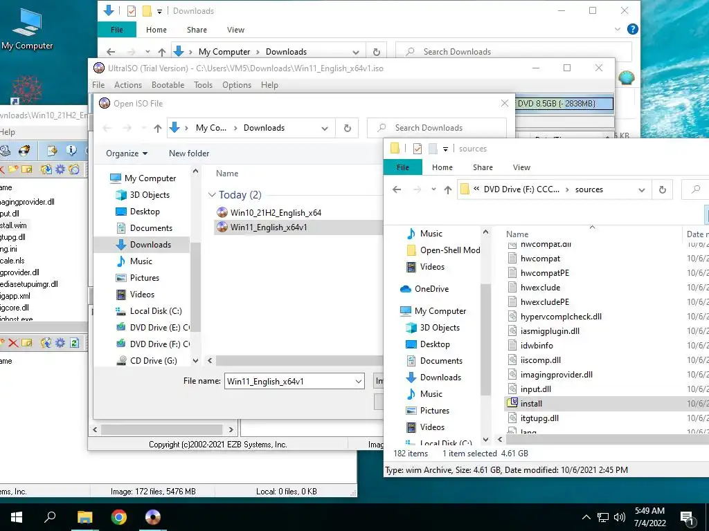Image resolution: width=709 pixels, height=531 pixels.
Task: Click the Add Files icon in upper image pane toolbar
Action: click(x=46, y=169)
